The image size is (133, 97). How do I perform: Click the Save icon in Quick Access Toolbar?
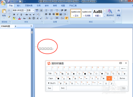[9, 1]
